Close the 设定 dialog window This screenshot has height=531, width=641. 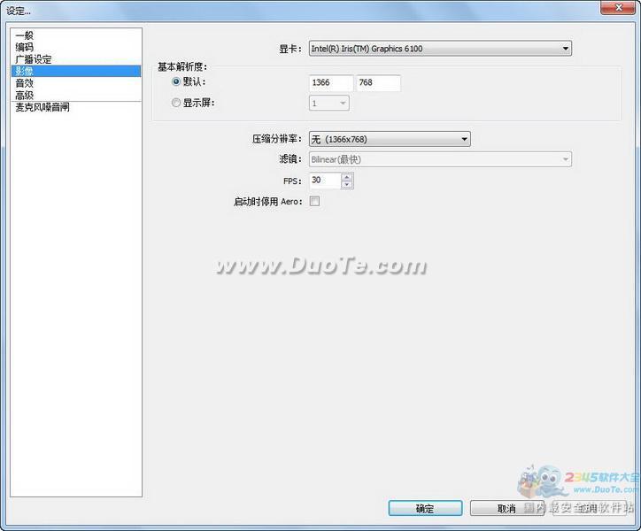tap(618, 7)
